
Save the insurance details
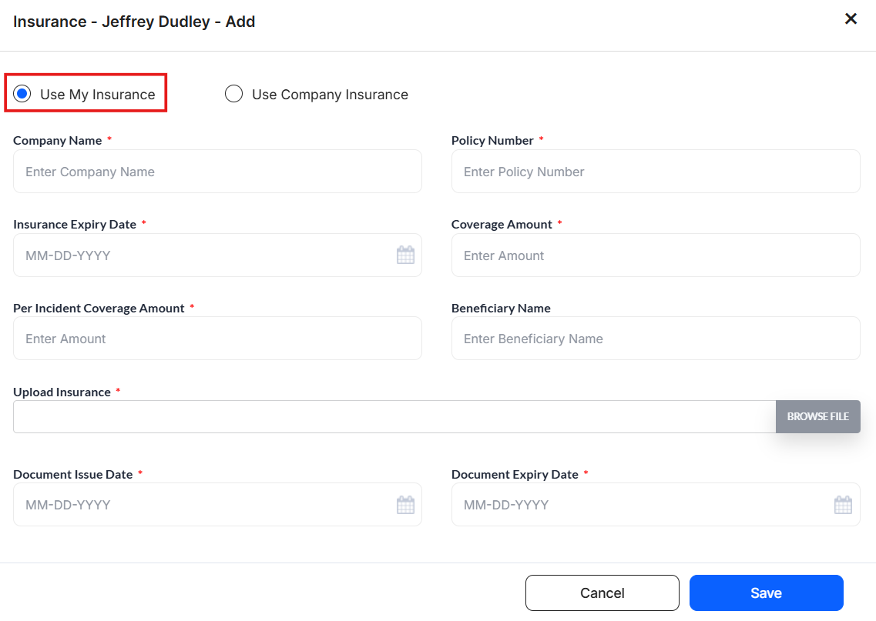point(767,593)
